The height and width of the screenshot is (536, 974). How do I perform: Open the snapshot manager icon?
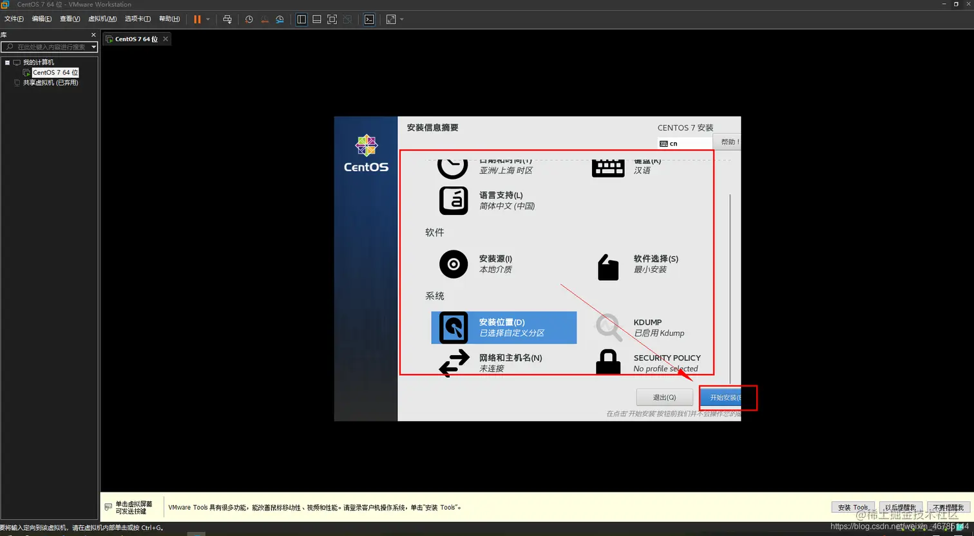pyautogui.click(x=280, y=19)
